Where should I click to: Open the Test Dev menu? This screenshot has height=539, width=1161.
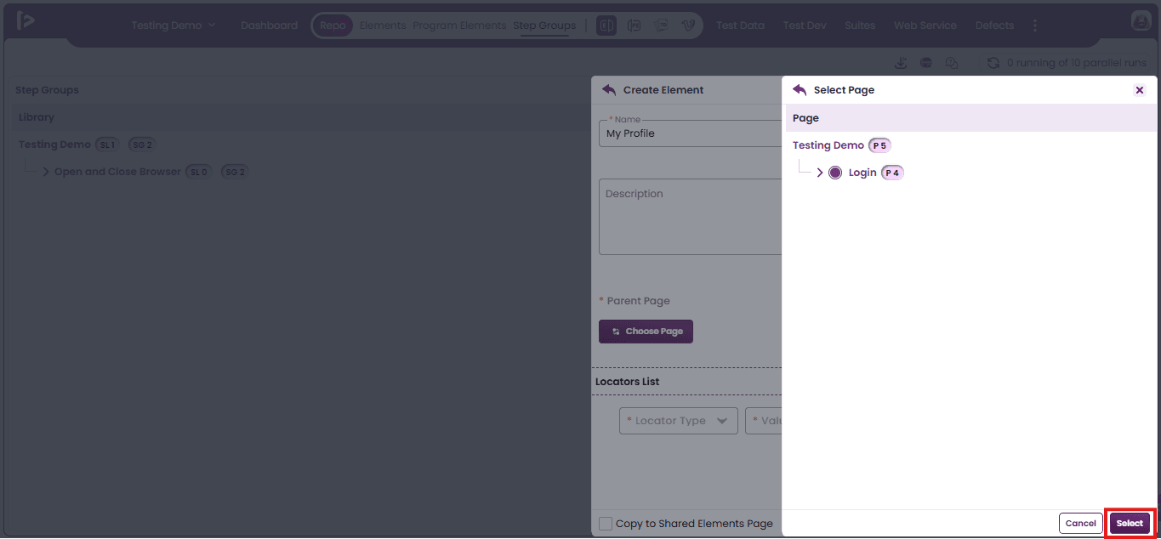point(805,26)
